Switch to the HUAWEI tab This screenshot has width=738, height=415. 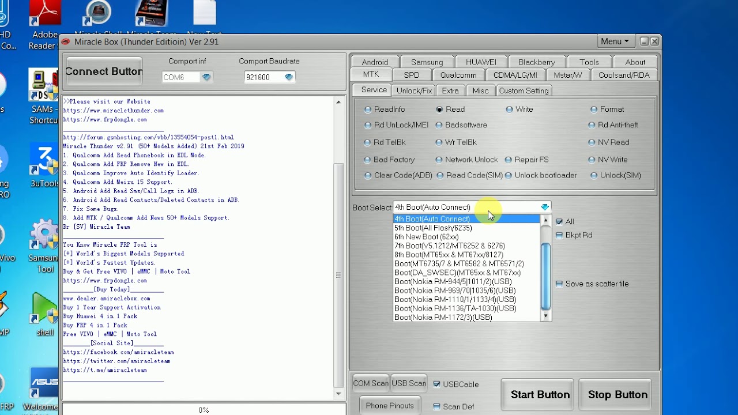481,62
